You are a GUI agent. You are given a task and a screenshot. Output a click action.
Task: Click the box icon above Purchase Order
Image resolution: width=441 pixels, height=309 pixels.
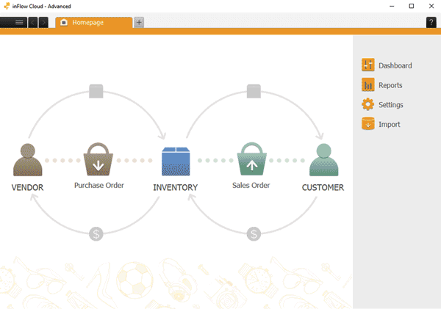pyautogui.click(x=96, y=91)
